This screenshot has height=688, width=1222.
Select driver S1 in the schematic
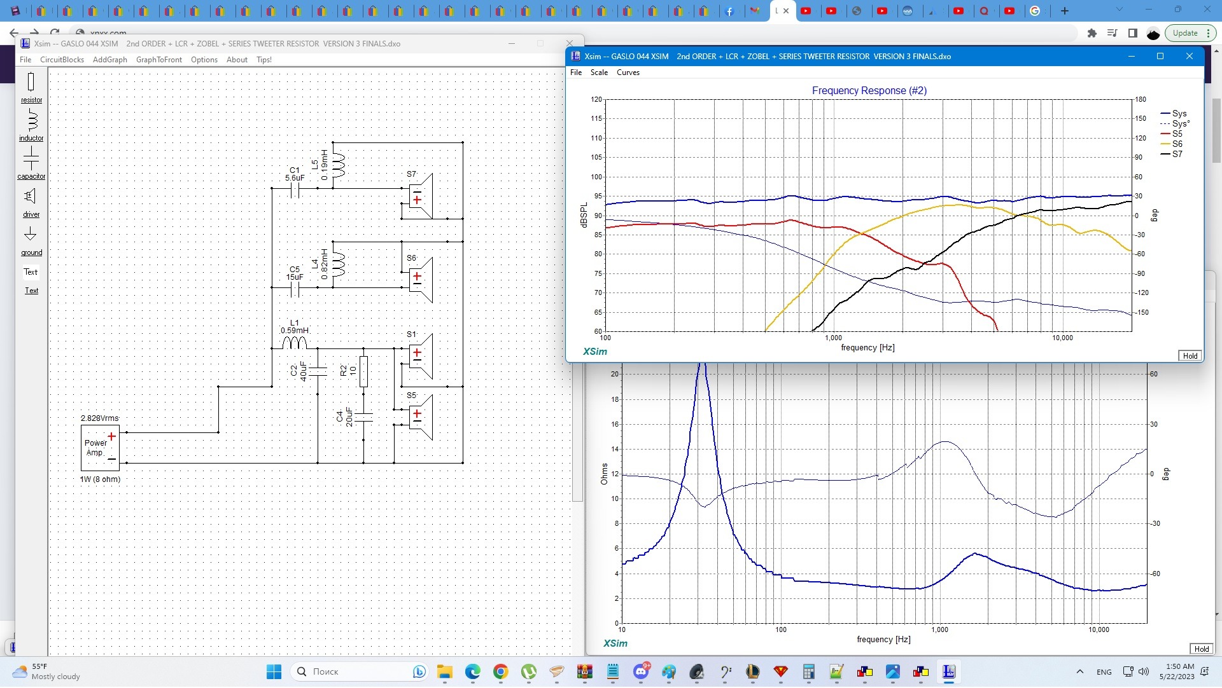click(x=421, y=356)
